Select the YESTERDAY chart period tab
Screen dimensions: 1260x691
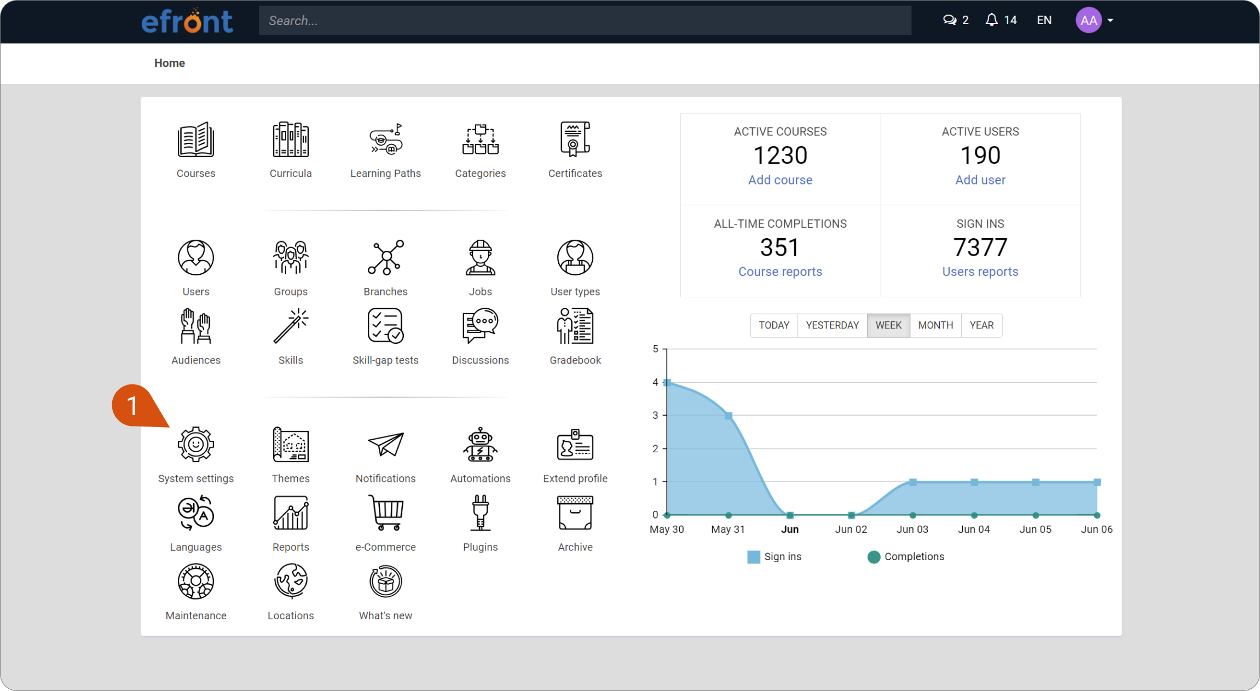click(833, 325)
